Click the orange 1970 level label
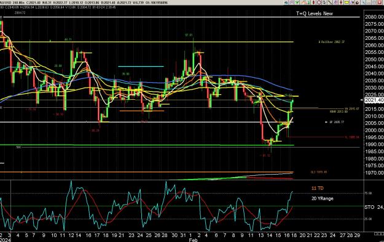 click(x=319, y=172)
